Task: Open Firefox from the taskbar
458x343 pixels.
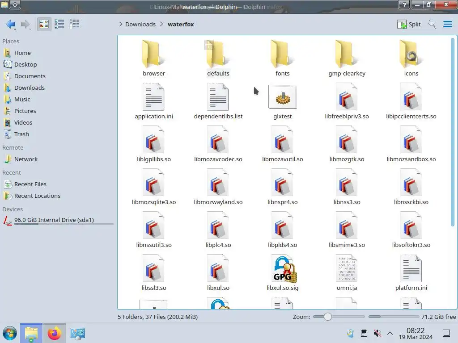Action: click(x=54, y=333)
